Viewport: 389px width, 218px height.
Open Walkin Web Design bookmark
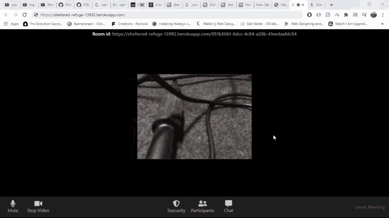tap(216, 24)
